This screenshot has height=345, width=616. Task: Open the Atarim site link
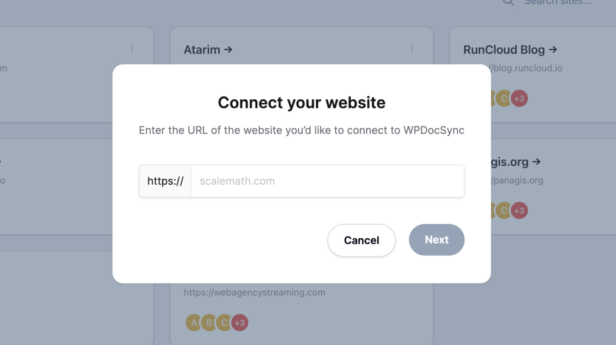pyautogui.click(x=202, y=49)
